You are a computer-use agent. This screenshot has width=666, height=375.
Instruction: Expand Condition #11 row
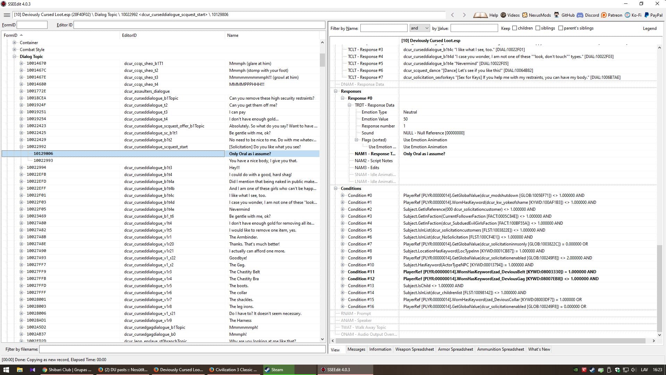pyautogui.click(x=343, y=272)
